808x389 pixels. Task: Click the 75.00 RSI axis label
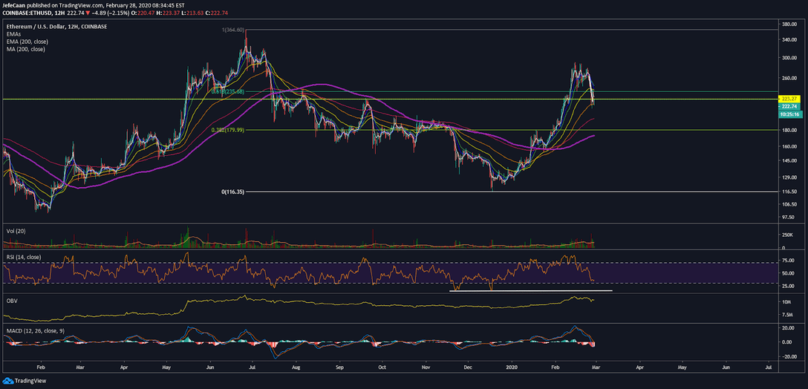pyautogui.click(x=789, y=260)
